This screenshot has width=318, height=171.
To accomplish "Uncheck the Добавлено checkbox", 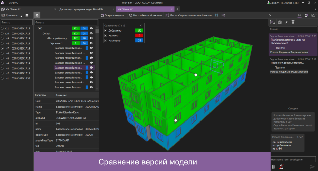I will pos(106,30).
